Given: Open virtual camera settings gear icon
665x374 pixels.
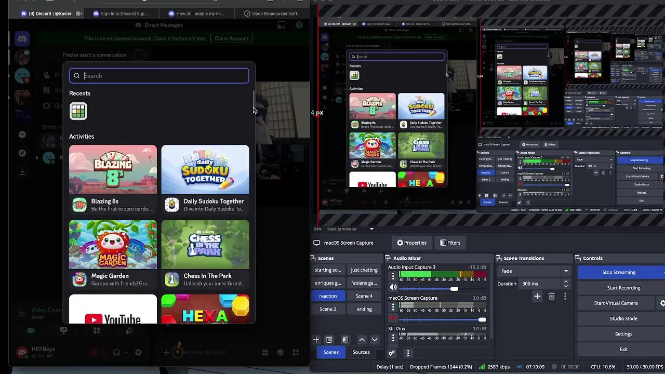Looking at the screenshot, I should (x=662, y=303).
